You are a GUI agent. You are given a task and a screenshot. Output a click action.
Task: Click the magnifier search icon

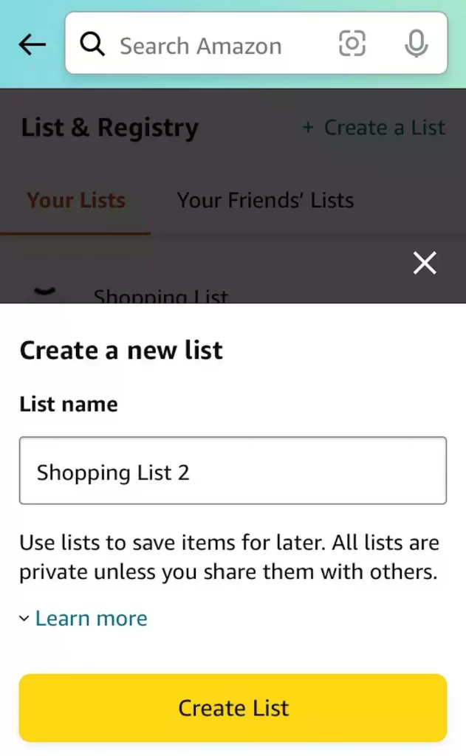(x=93, y=44)
